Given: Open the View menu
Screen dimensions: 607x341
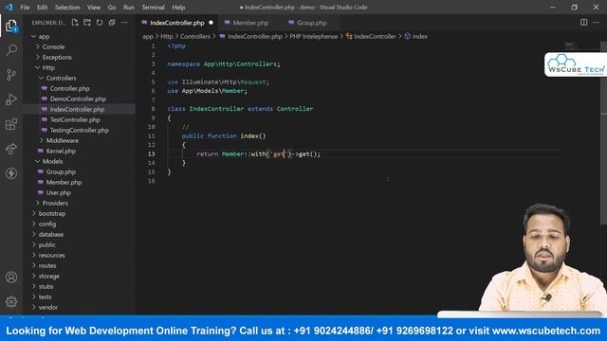Looking at the screenshot, I should (94, 8).
